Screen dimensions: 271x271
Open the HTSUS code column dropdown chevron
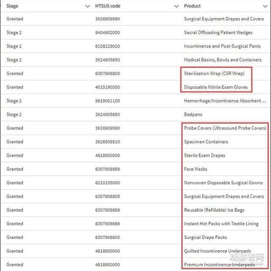(x=176, y=6)
